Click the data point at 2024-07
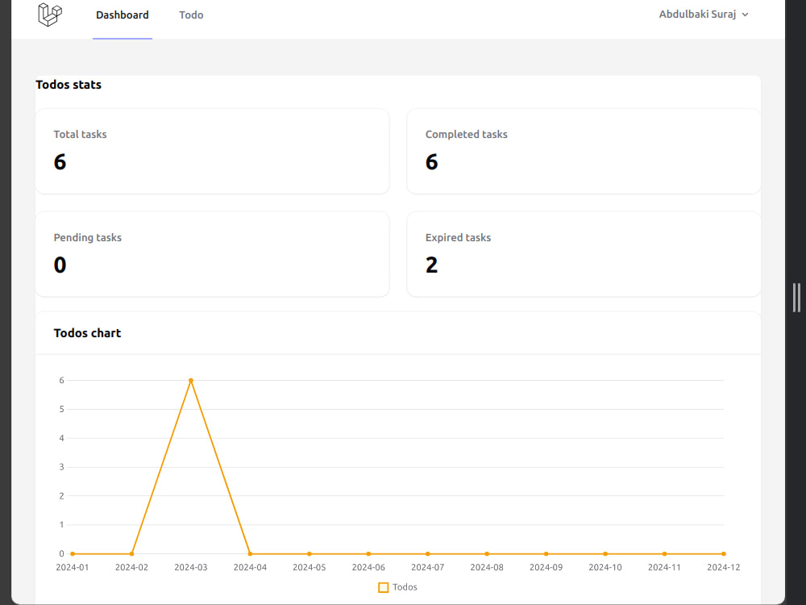Screen dimensions: 806x605 427,553
